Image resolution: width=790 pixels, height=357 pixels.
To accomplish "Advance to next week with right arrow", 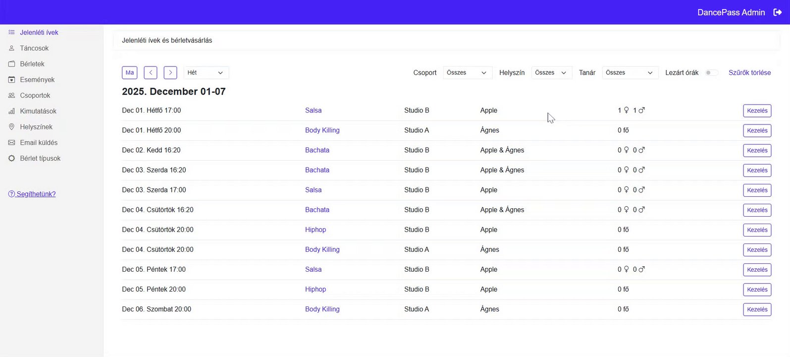I will [170, 73].
